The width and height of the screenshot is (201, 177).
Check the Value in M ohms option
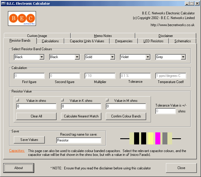coord(107,100)
